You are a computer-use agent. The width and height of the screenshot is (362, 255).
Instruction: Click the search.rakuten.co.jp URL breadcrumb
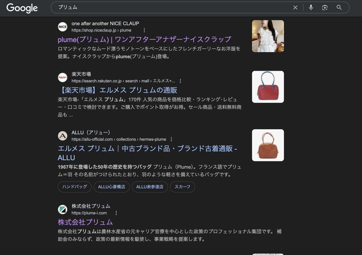click(x=123, y=81)
